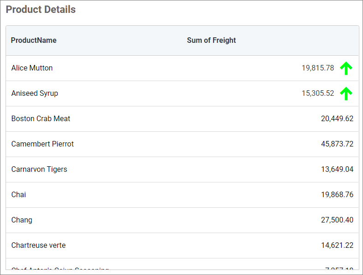
Task: Click freight value 45,873.72
Action: (337, 144)
